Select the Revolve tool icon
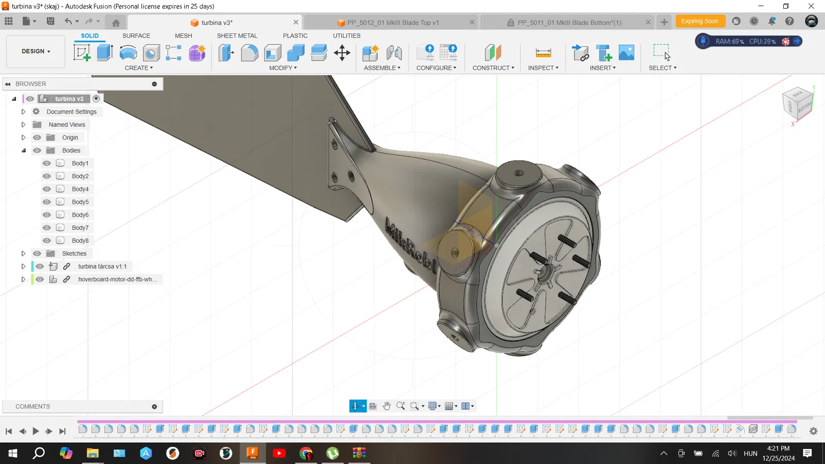Image resolution: width=825 pixels, height=464 pixels. click(128, 53)
